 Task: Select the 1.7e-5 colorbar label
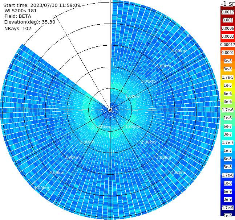coord(228,77)
